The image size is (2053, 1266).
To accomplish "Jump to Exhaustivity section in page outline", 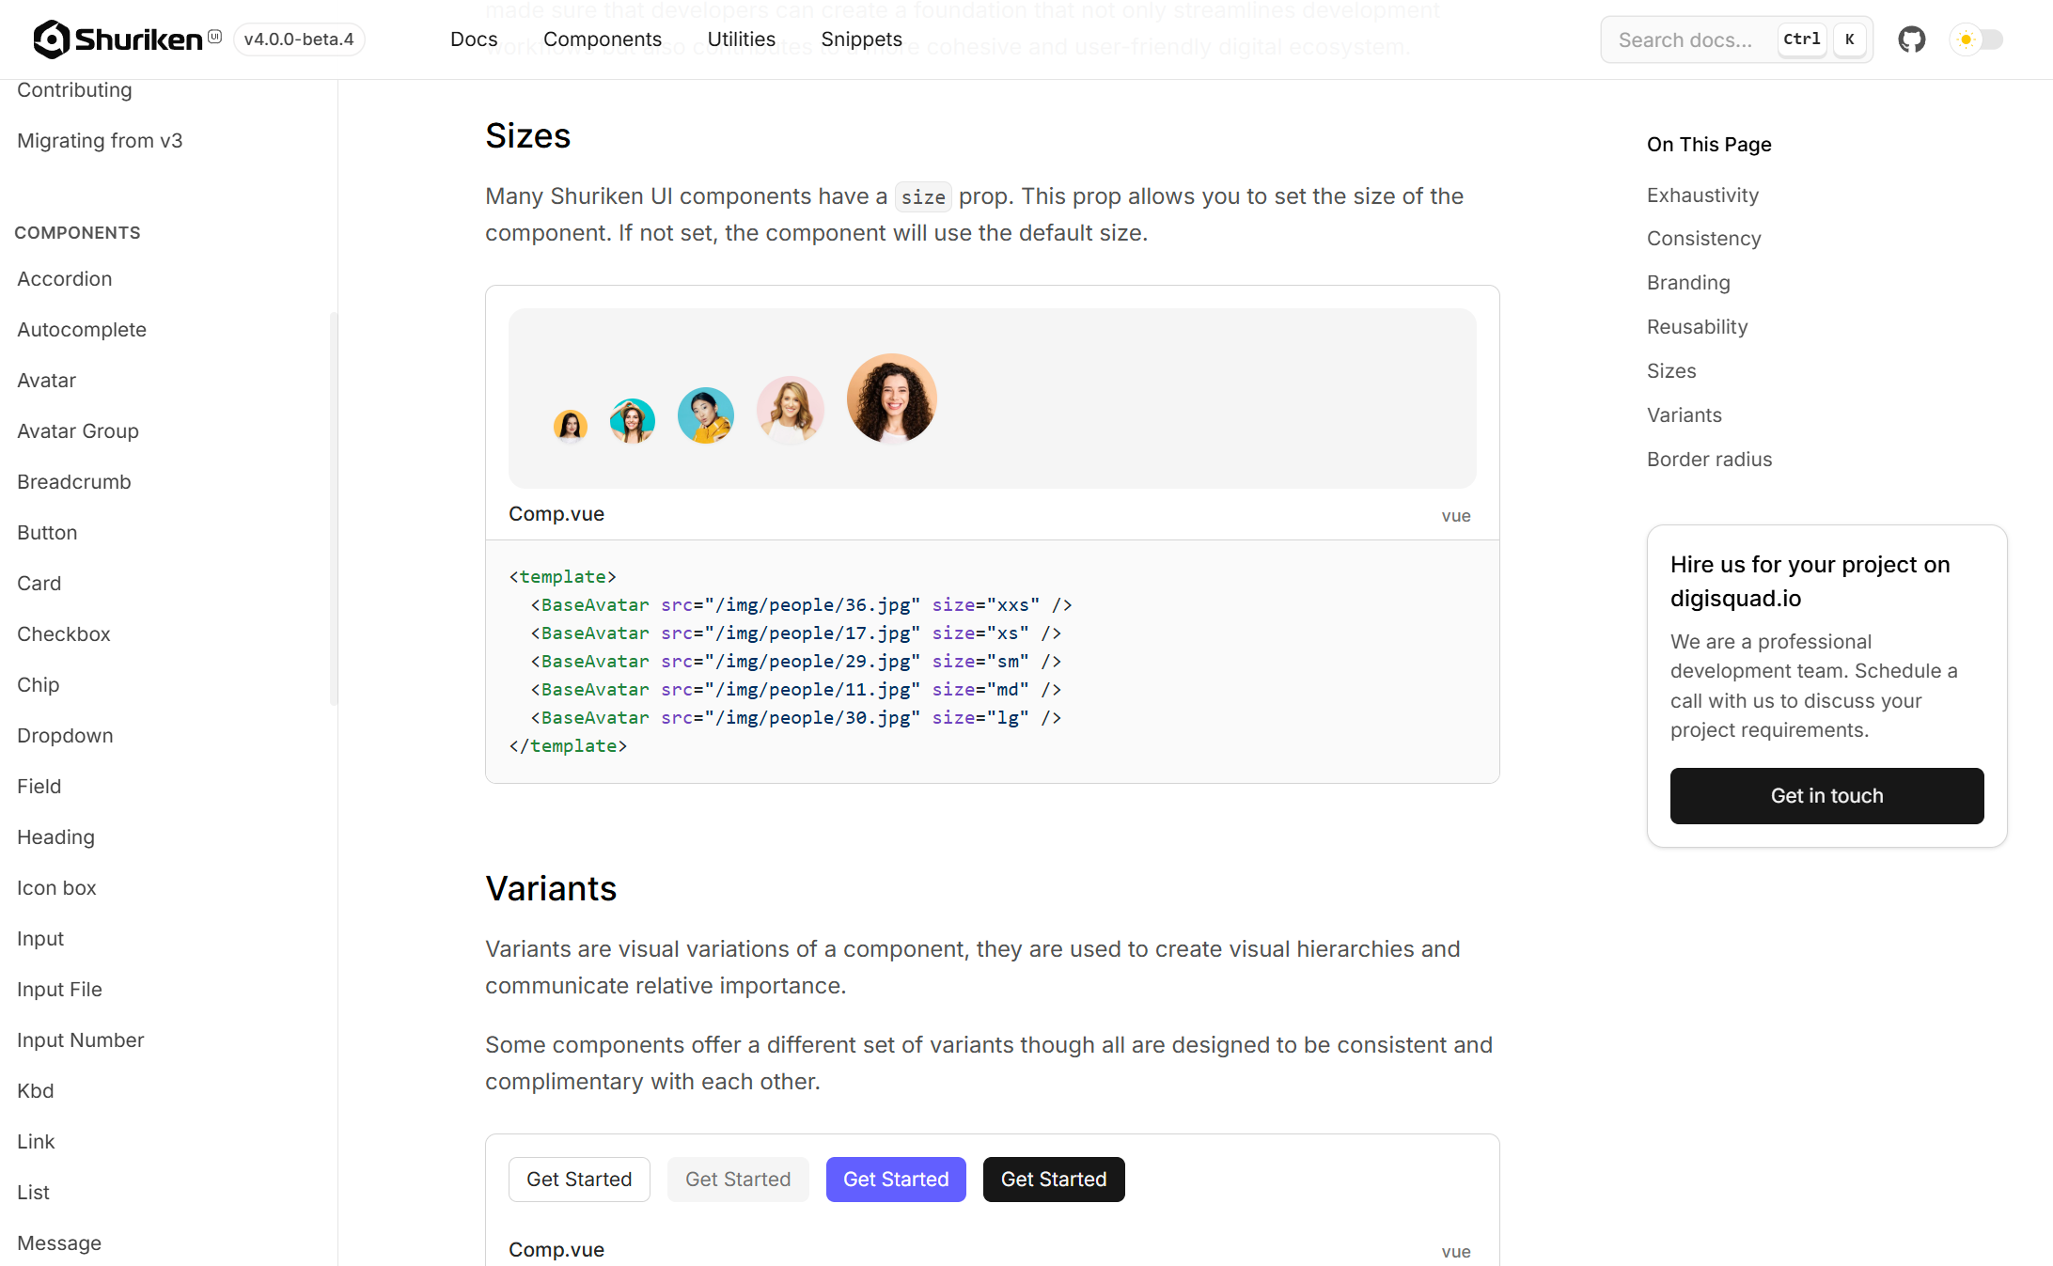I will tap(1702, 195).
